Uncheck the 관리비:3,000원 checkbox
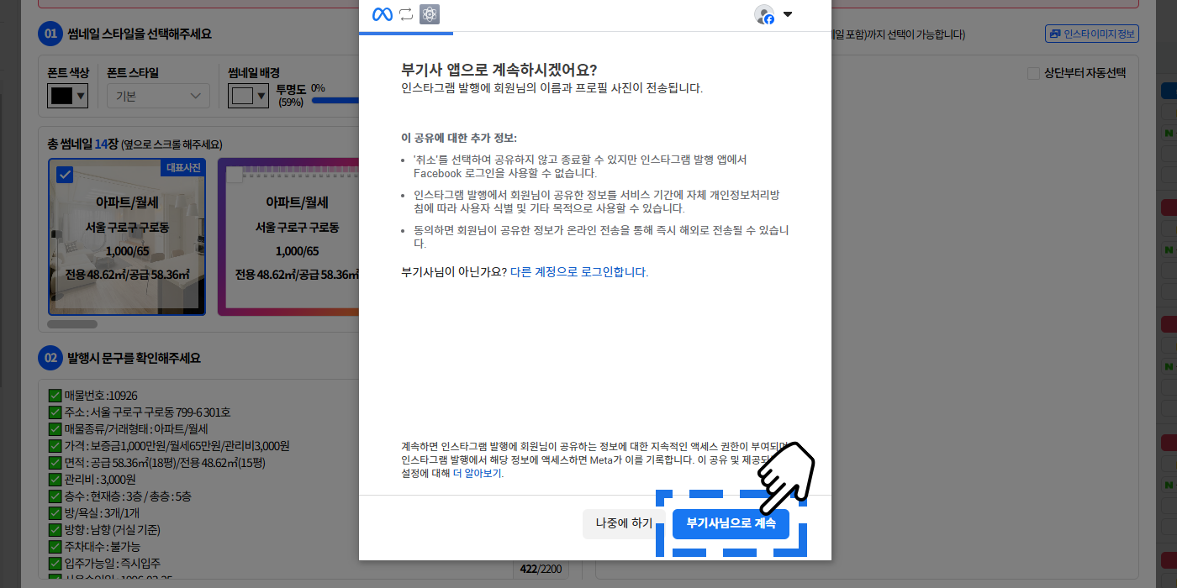Screen dimensions: 1177x588 click(x=55, y=480)
